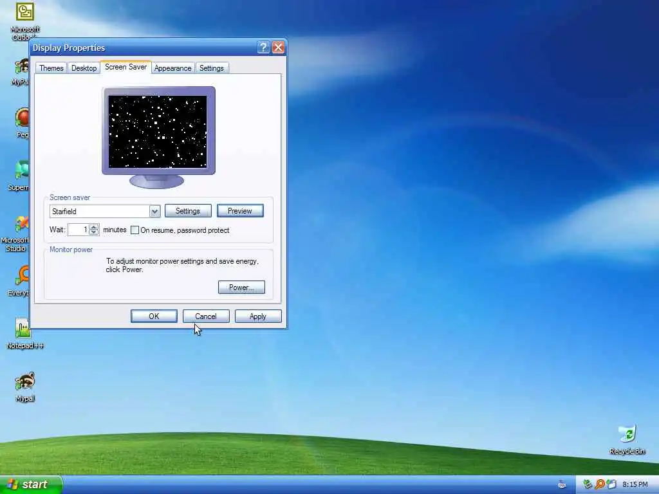Click the Apply button
The width and height of the screenshot is (659, 494).
coord(258,316)
